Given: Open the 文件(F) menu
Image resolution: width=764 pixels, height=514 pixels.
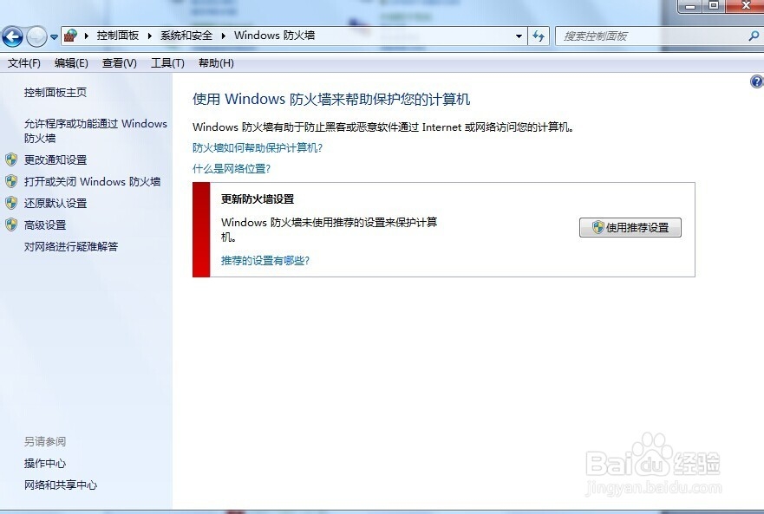Looking at the screenshot, I should pyautogui.click(x=24, y=63).
